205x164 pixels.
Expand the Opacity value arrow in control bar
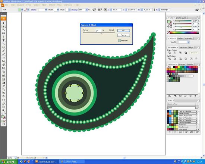coord(87,10)
